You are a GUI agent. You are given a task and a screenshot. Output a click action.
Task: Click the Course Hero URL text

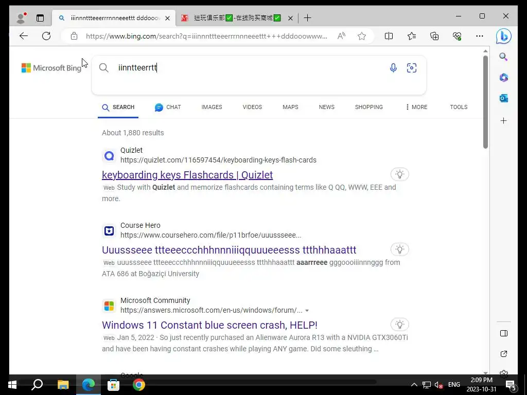point(210,235)
